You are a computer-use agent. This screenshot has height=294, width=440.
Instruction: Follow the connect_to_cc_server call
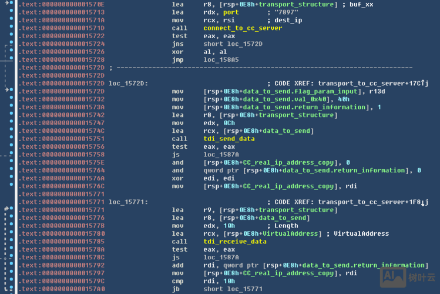click(234, 28)
